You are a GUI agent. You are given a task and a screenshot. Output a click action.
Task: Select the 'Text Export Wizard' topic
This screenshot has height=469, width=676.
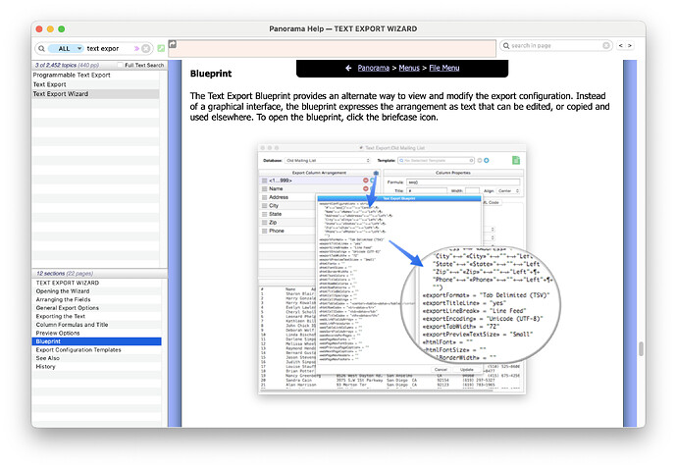96,94
